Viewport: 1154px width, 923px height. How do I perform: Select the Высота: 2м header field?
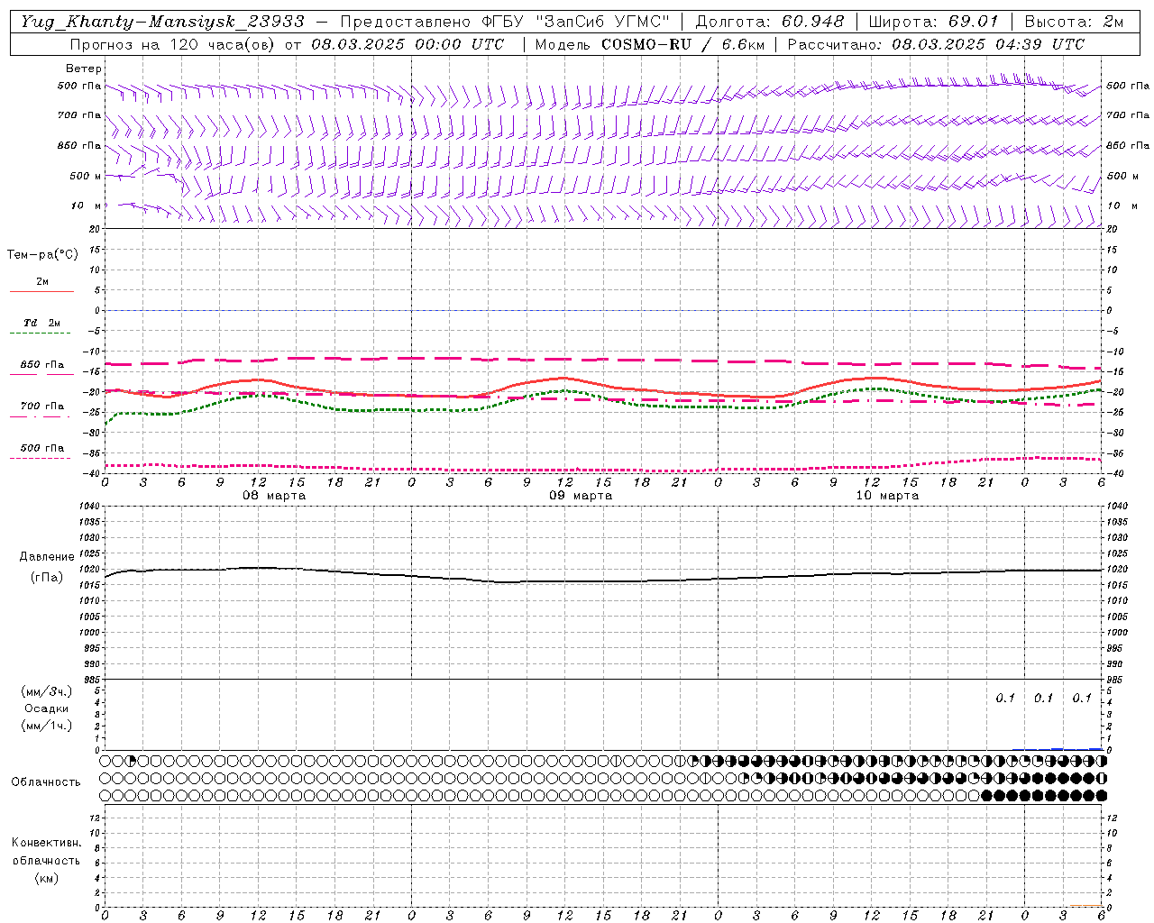click(x=1073, y=22)
